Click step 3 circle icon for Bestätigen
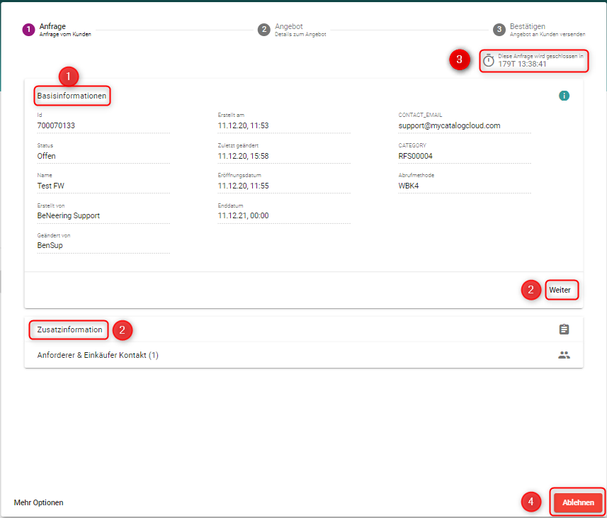This screenshot has height=518, width=607. point(499,30)
